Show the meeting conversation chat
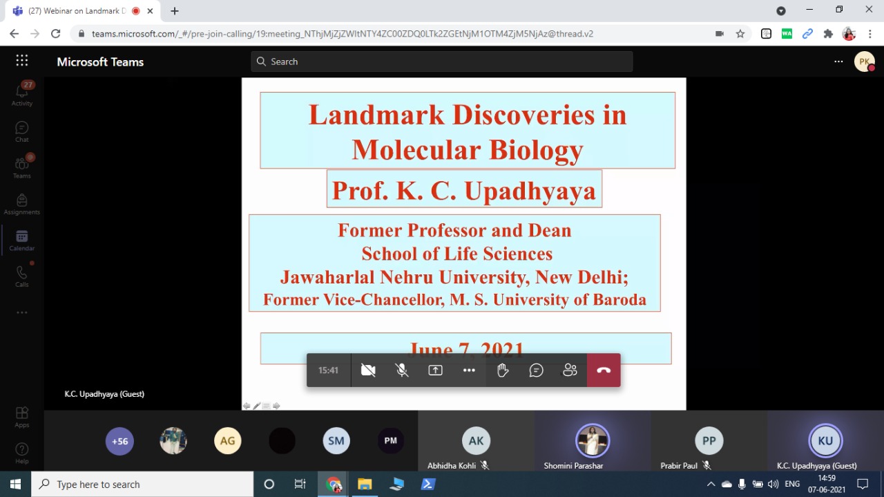Screen dimensions: 884x497 tap(536, 371)
